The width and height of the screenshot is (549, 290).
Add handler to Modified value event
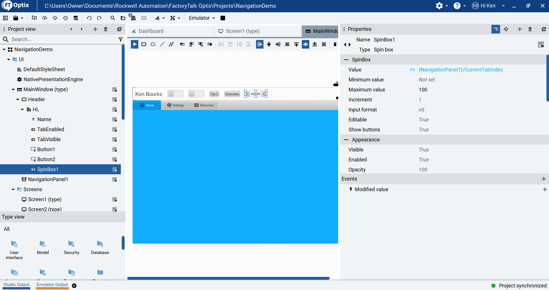(545, 189)
